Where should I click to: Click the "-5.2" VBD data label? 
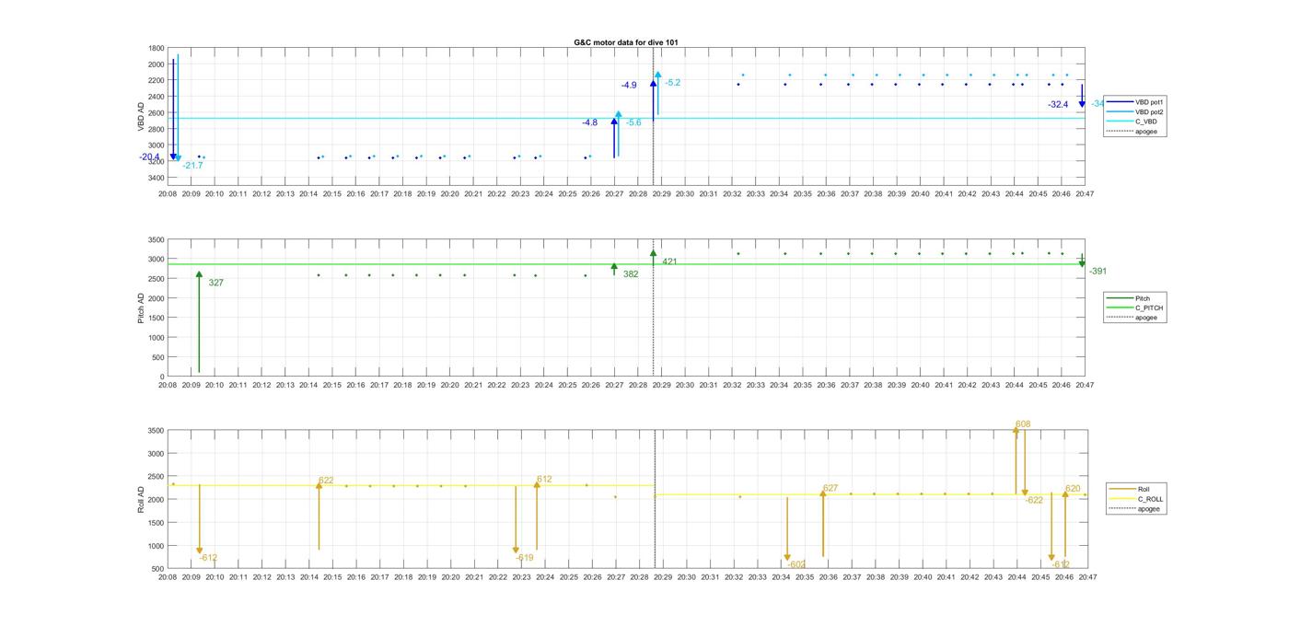pos(672,83)
